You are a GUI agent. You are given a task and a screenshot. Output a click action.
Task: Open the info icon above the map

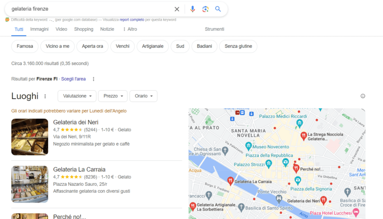click(x=363, y=96)
